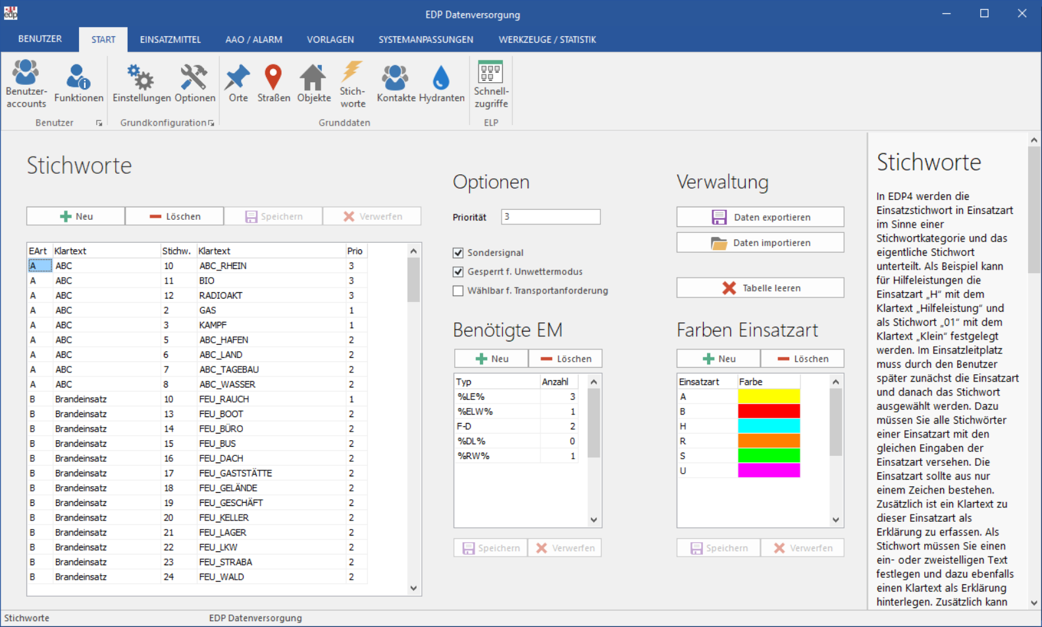Click Verwerfen below Farben Einsatzart list

802,548
